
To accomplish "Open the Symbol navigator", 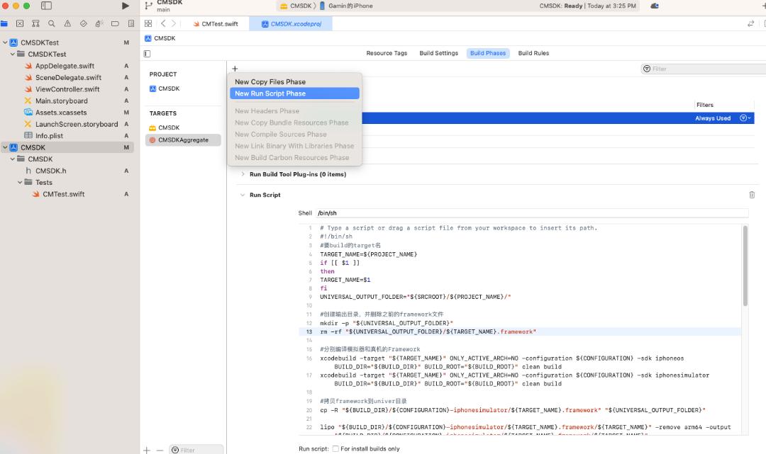I will point(35,23).
